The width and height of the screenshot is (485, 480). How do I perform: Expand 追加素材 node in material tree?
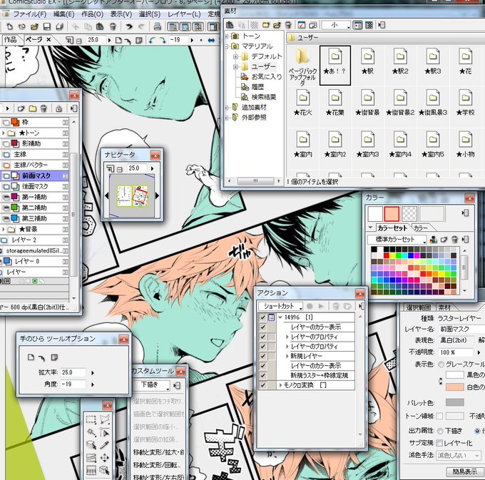[227, 108]
